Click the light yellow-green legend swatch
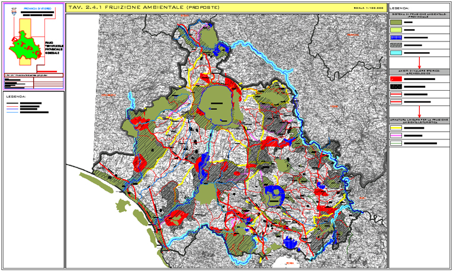The image size is (453, 271). pos(396,30)
